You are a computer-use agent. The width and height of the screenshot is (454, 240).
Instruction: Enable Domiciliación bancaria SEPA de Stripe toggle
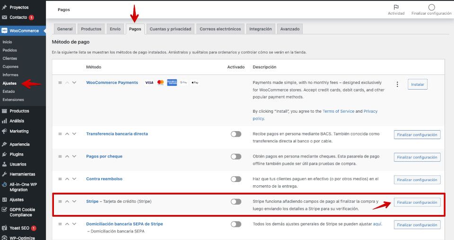[x=236, y=224]
